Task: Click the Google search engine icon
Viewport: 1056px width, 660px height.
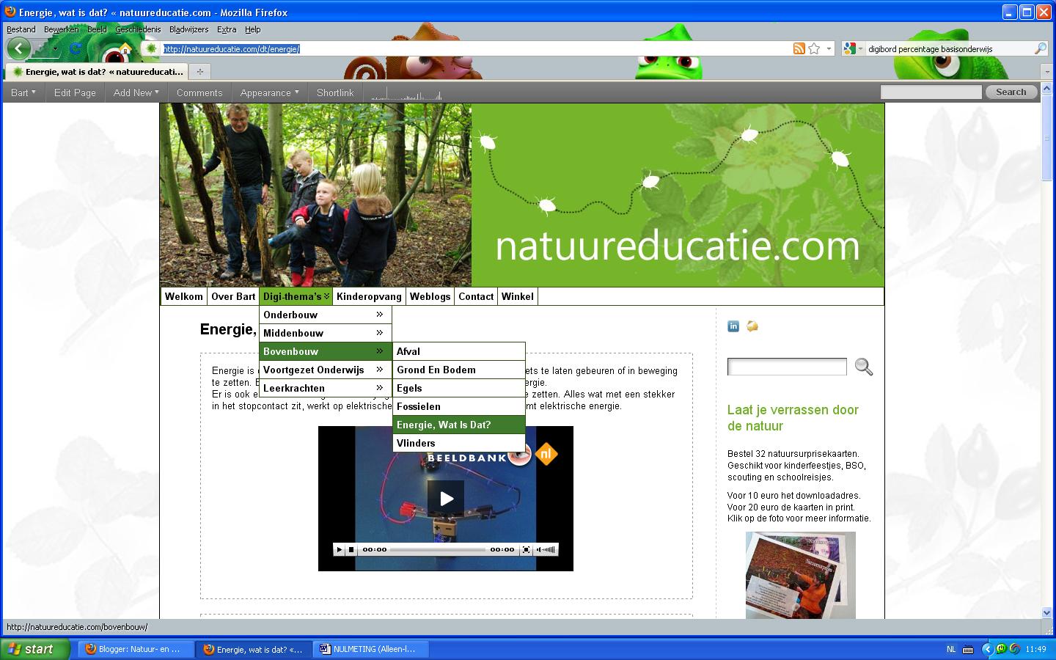Action: (850, 48)
